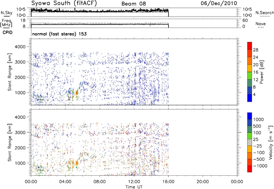Select "Slant Range [km]" label of velocity panel
The height and width of the screenshot is (189, 274).
10,143
